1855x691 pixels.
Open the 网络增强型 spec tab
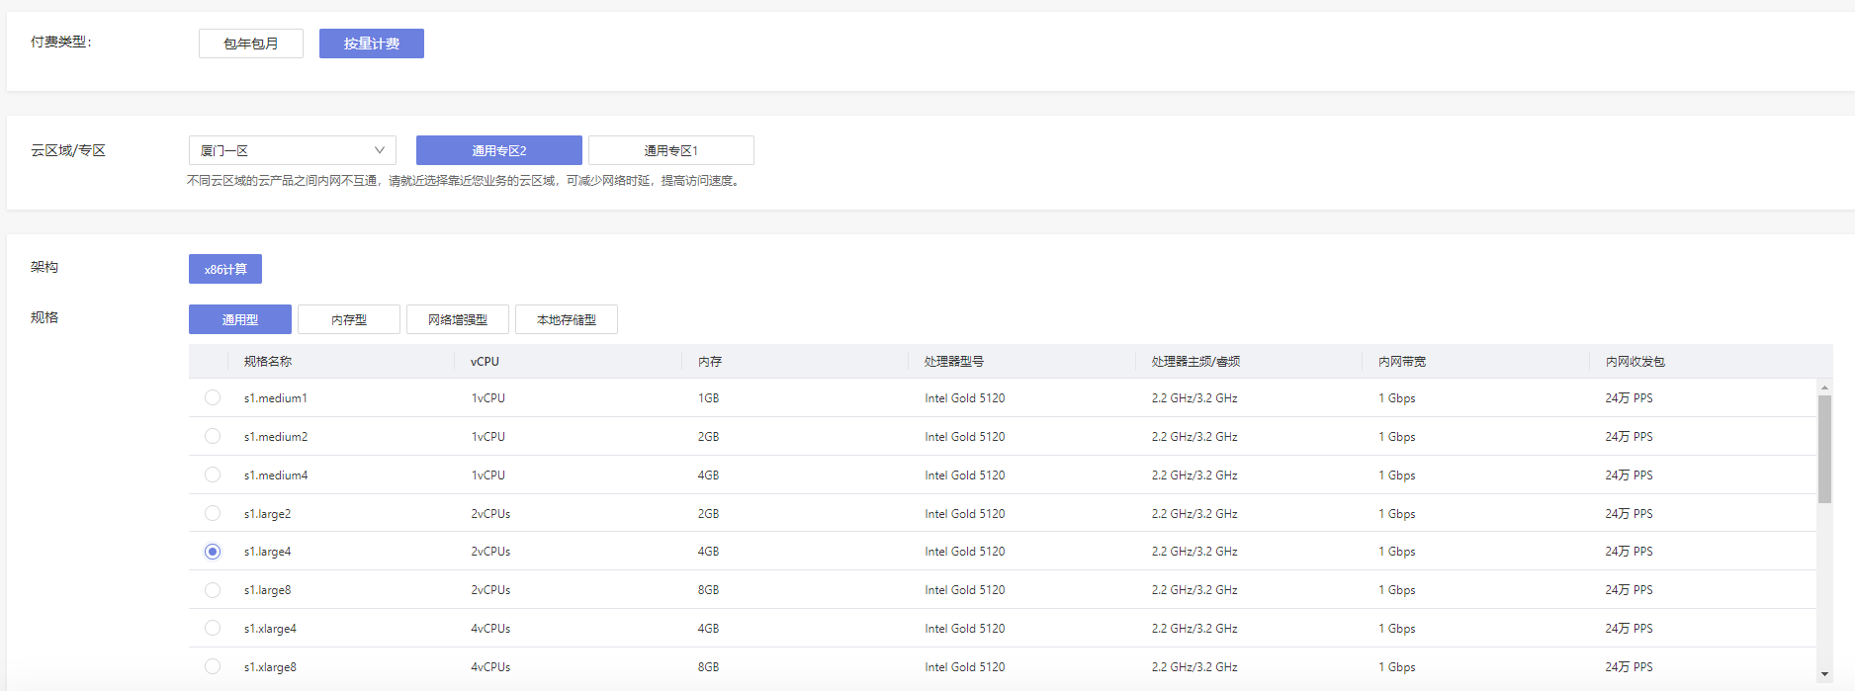(x=457, y=319)
